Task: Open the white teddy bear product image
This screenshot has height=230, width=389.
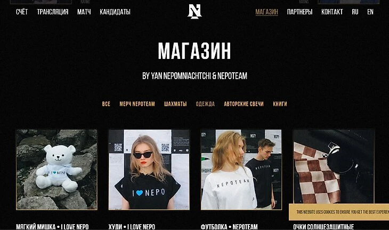Action: [56, 169]
